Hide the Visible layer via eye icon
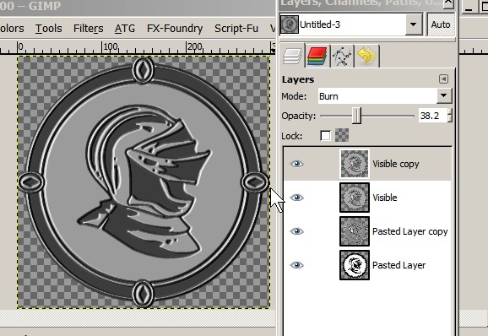Image resolution: width=488 pixels, height=336 pixels. pyautogui.click(x=296, y=198)
